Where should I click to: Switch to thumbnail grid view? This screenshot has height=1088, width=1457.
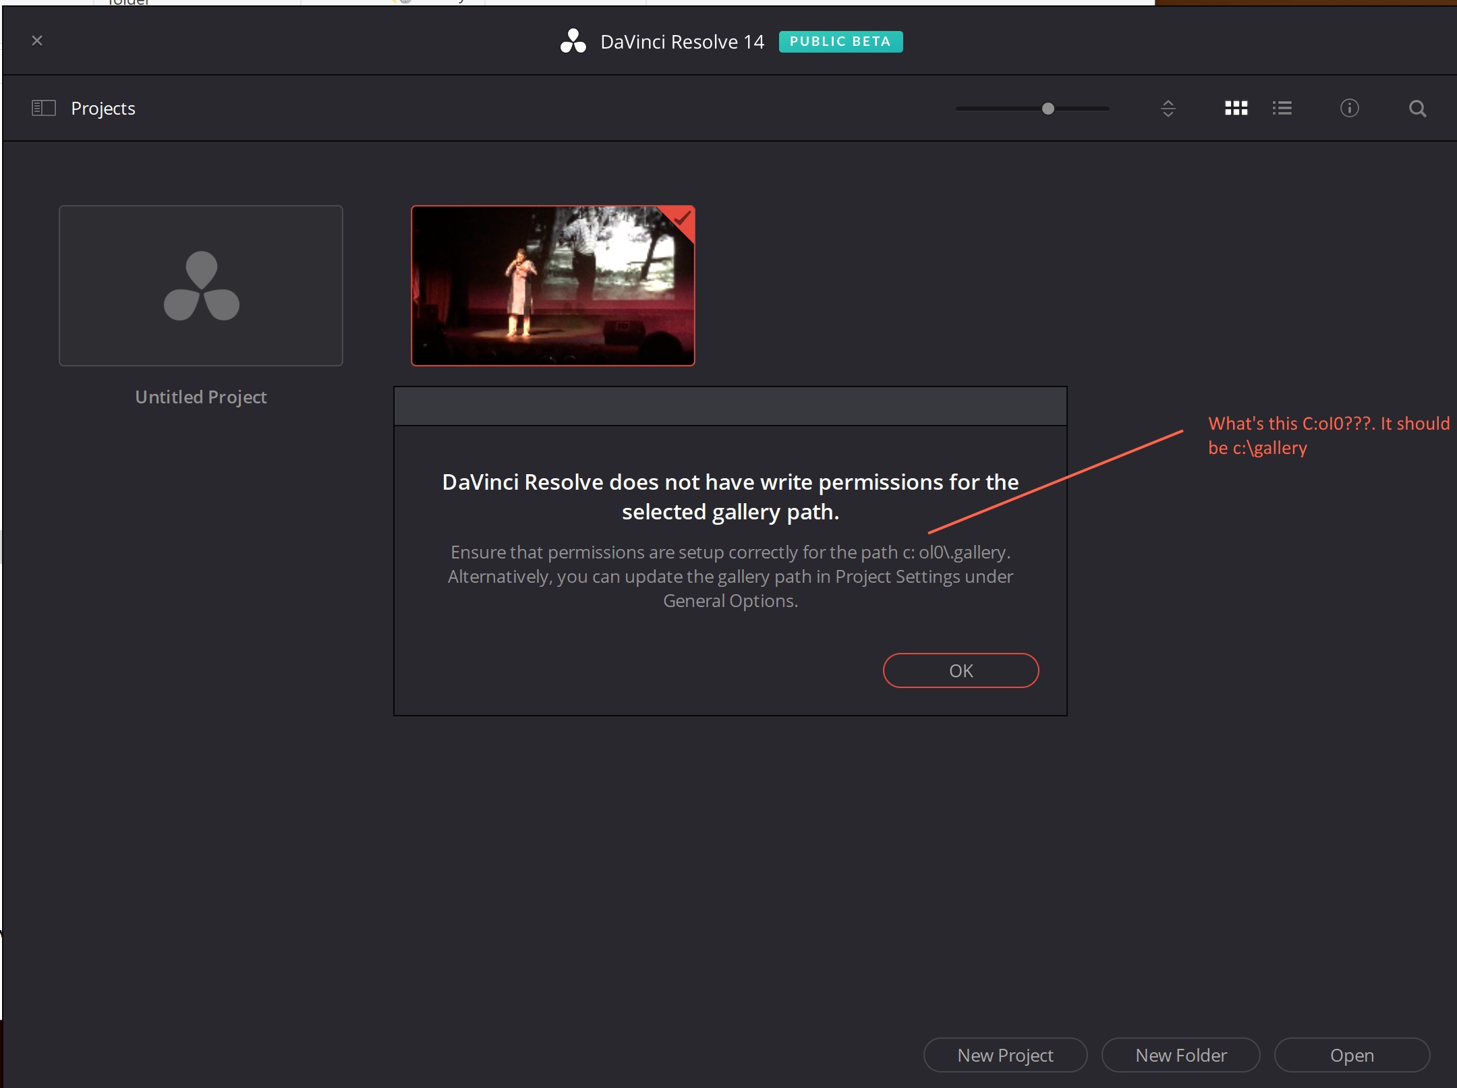tap(1236, 109)
